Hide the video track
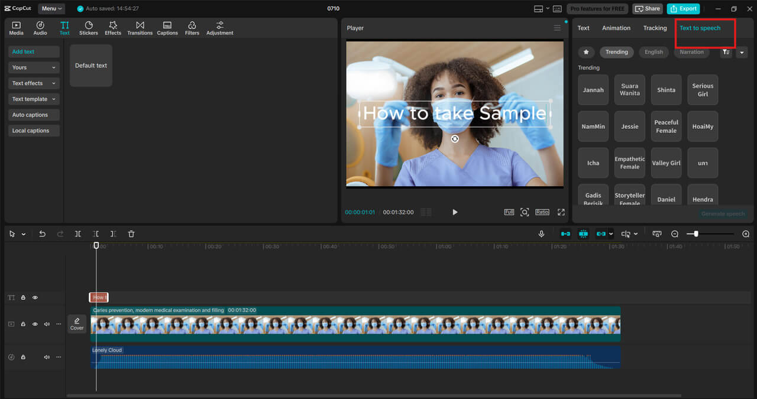Image resolution: width=757 pixels, height=399 pixels. pos(35,324)
